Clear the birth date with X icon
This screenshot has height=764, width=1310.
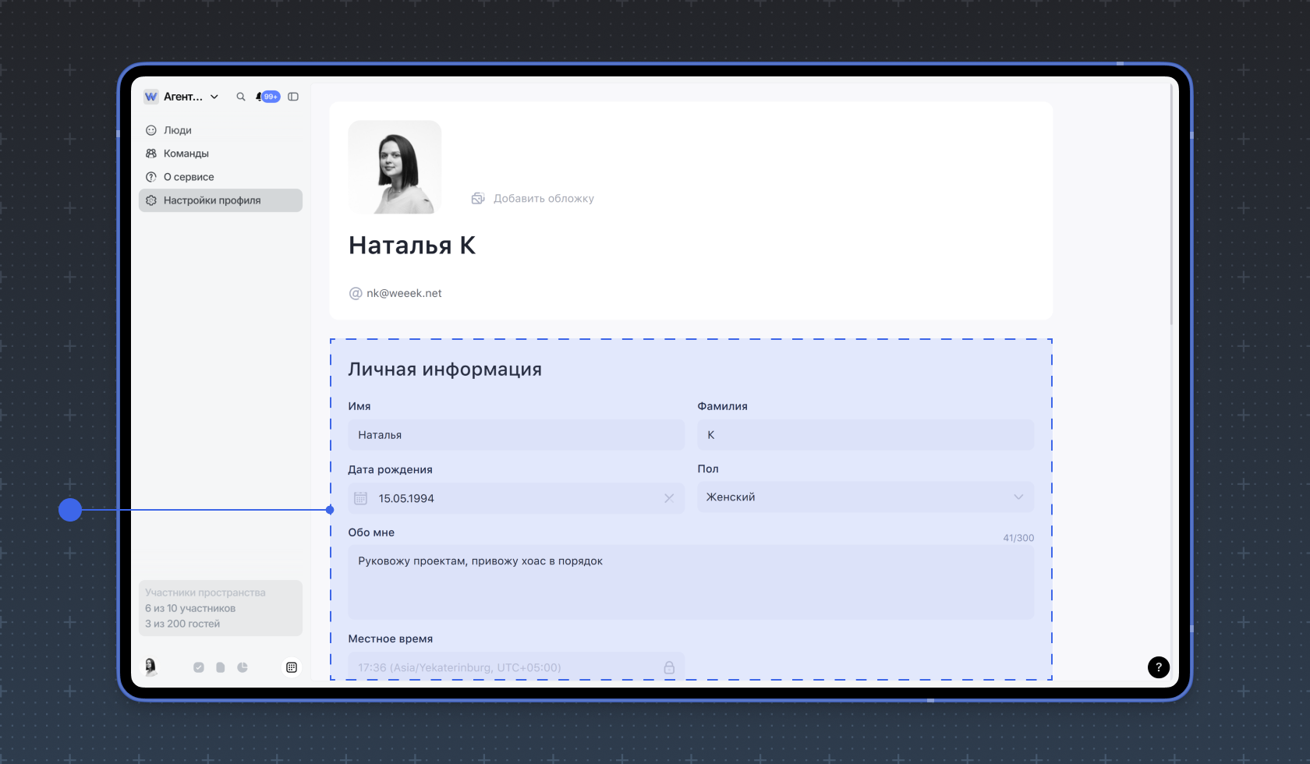[669, 498]
